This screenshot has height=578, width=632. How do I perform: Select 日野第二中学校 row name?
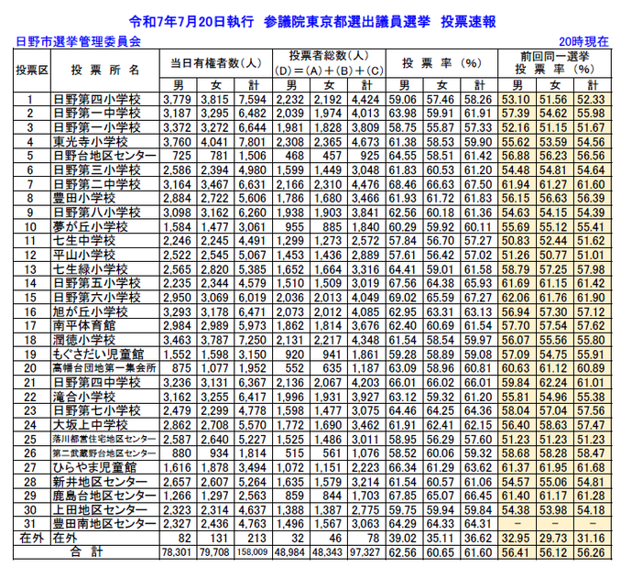[97, 185]
